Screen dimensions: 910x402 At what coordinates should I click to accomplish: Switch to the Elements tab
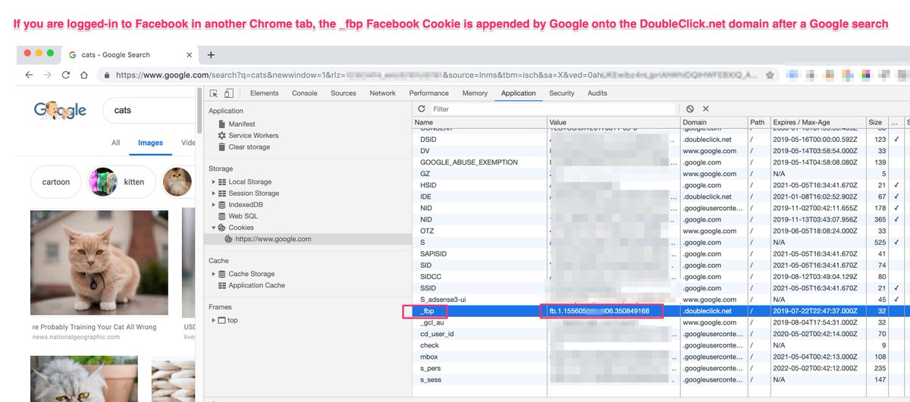tap(264, 93)
